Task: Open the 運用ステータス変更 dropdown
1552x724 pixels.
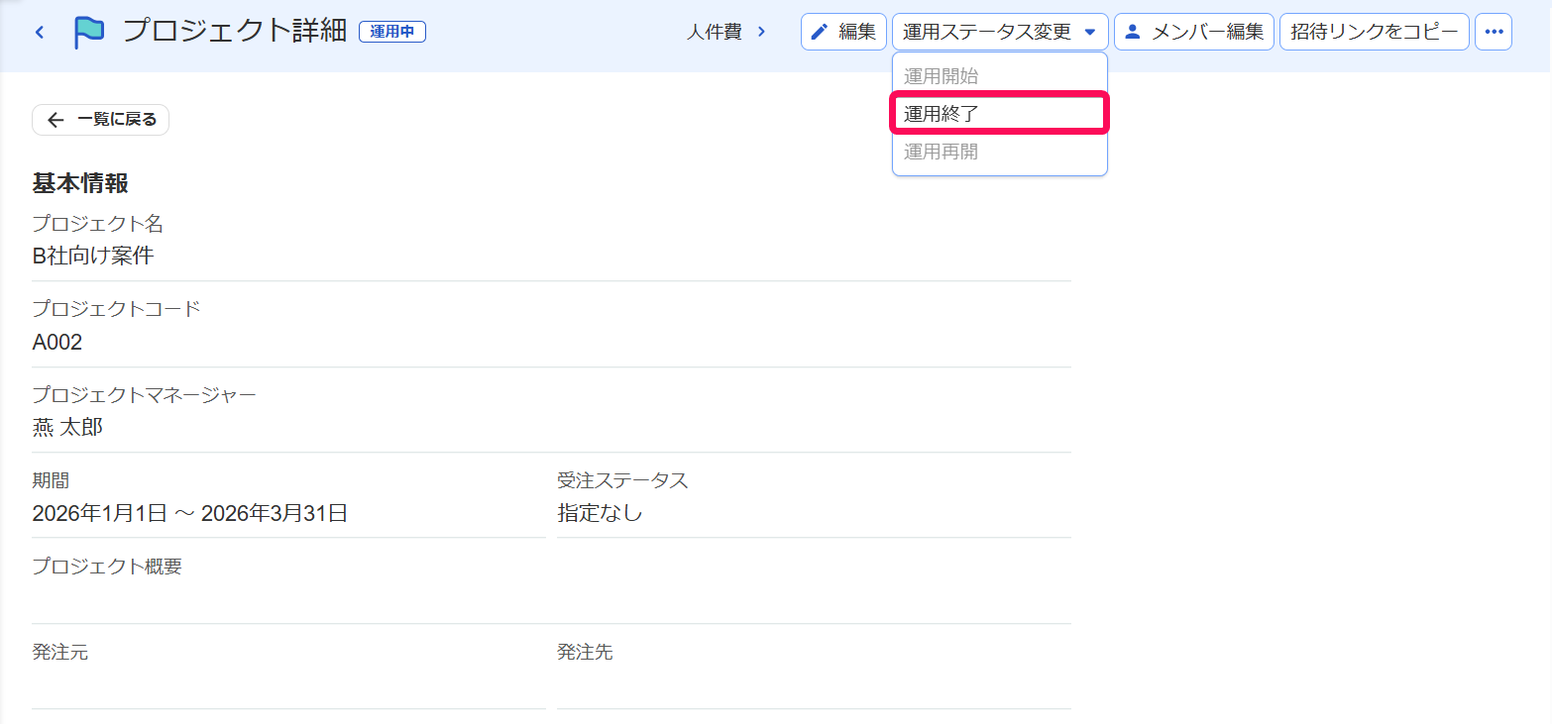Action: (x=1000, y=32)
